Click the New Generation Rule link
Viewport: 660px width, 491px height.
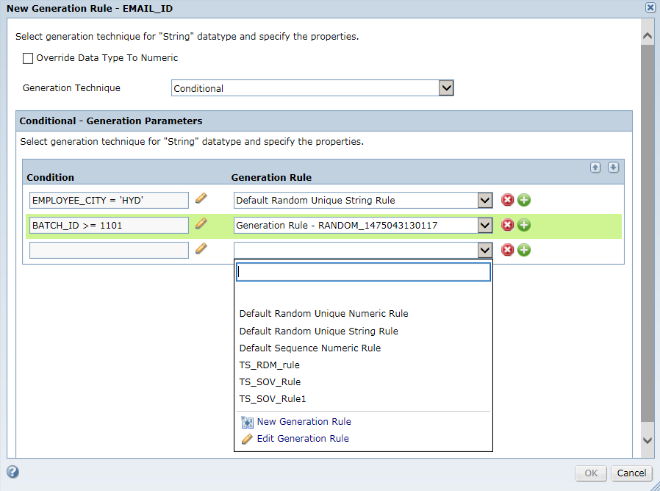[304, 421]
